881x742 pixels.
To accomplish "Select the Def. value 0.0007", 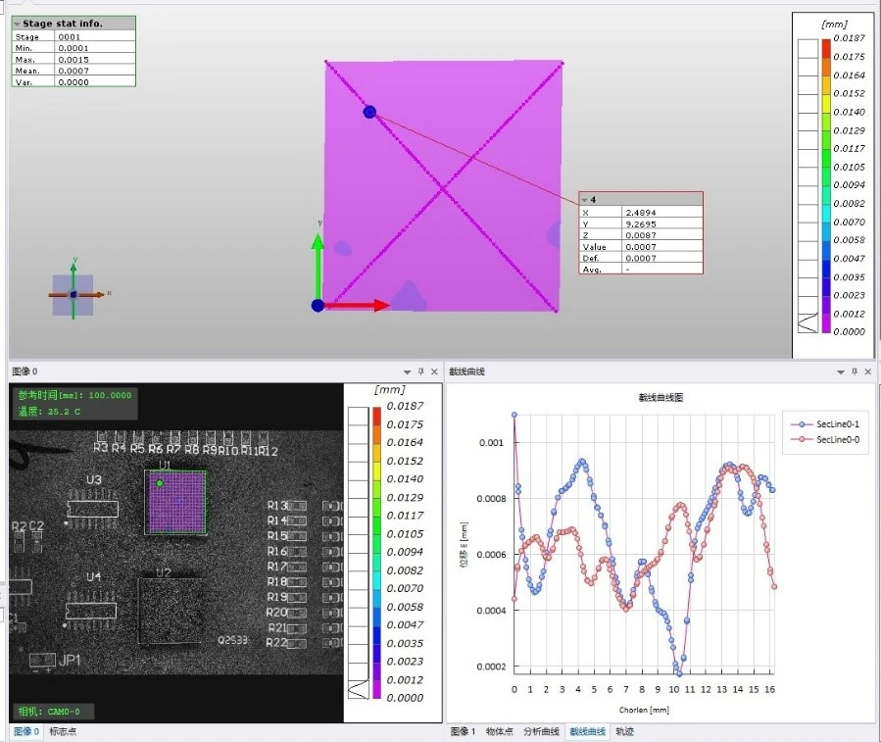I will 641,258.
